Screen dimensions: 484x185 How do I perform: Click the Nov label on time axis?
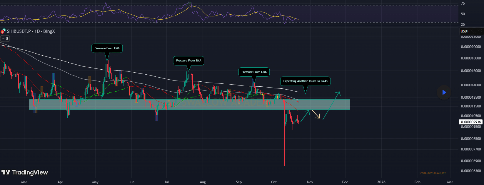pyautogui.click(x=310, y=182)
